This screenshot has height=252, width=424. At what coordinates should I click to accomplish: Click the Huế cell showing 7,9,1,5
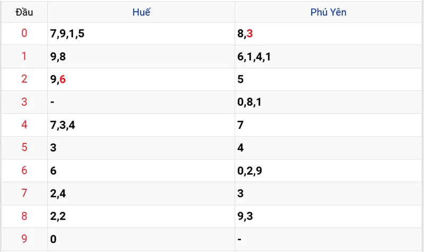67,34
